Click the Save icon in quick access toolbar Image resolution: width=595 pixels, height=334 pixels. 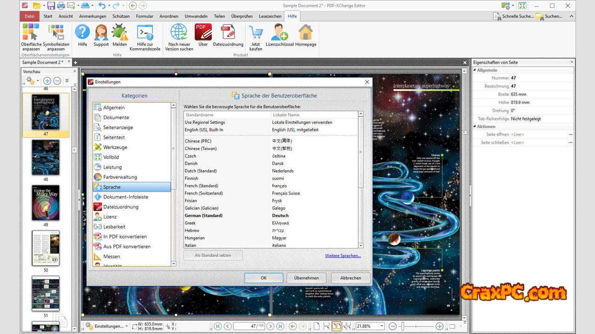(x=50, y=6)
